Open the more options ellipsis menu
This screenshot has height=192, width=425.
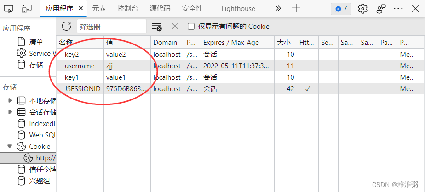coord(398,9)
